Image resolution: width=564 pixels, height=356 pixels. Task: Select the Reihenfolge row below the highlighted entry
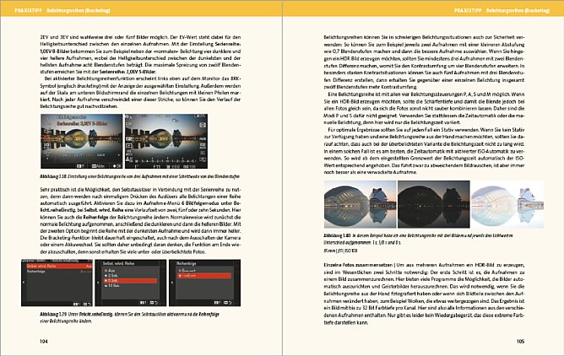click(58, 272)
